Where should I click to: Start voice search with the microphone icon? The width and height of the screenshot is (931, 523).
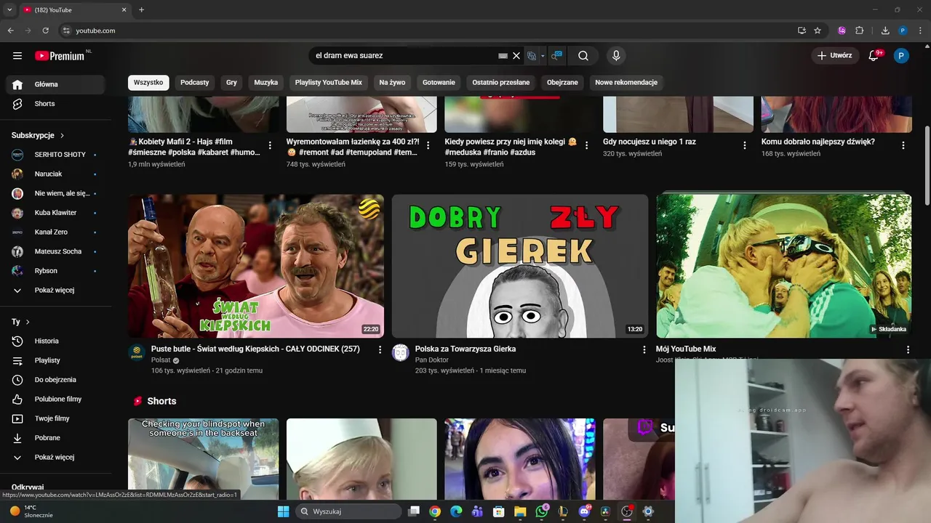616,55
